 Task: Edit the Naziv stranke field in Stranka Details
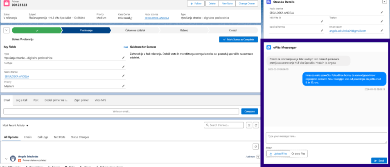[382, 12]
